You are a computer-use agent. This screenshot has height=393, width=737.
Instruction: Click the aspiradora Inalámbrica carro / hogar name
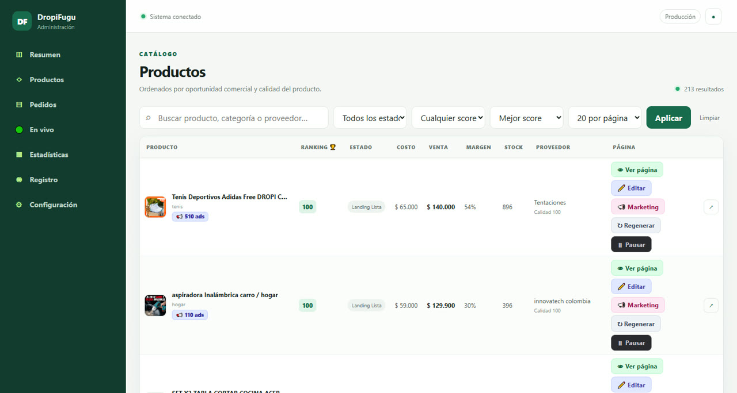pyautogui.click(x=225, y=295)
